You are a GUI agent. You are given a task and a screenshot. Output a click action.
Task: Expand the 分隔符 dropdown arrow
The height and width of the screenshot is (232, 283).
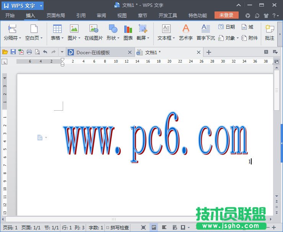point(20,38)
